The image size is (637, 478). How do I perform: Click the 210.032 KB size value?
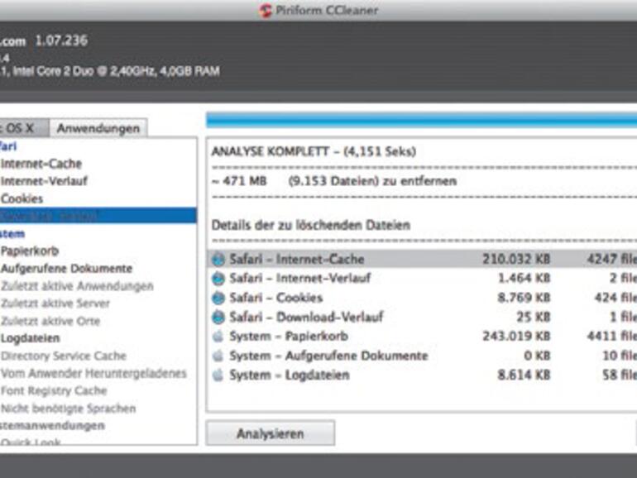(x=516, y=259)
